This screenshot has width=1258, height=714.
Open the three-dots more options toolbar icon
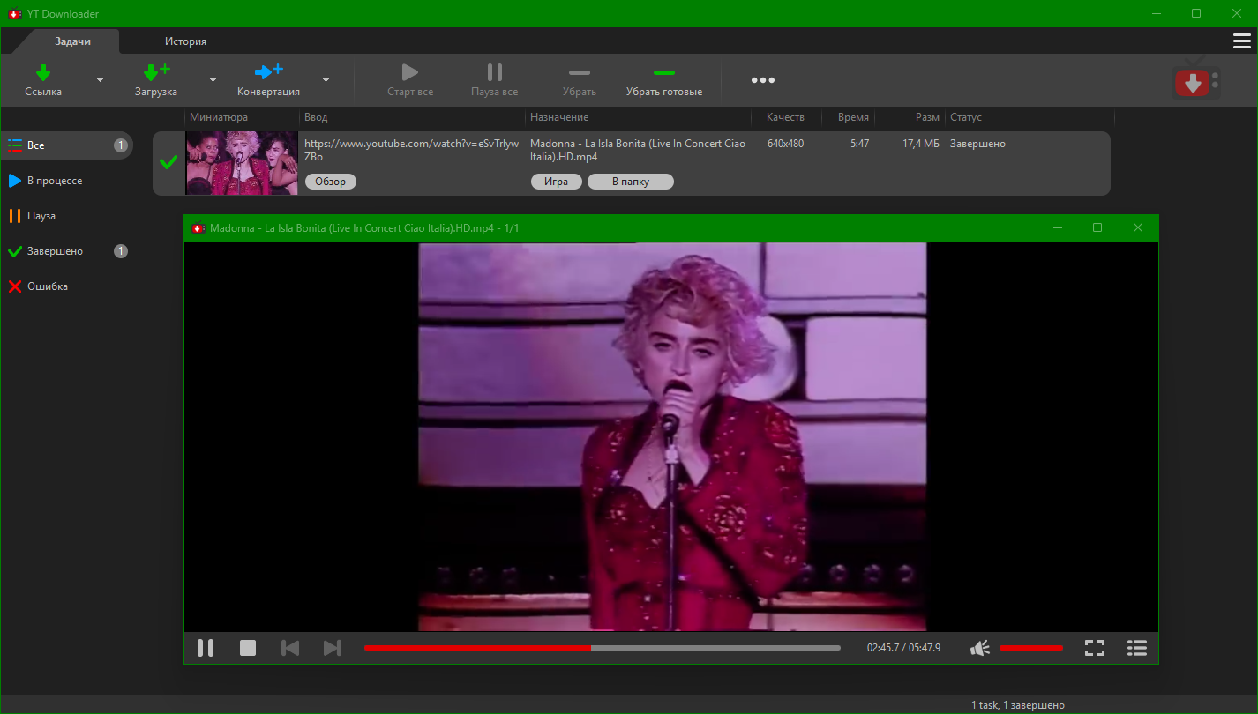point(763,80)
